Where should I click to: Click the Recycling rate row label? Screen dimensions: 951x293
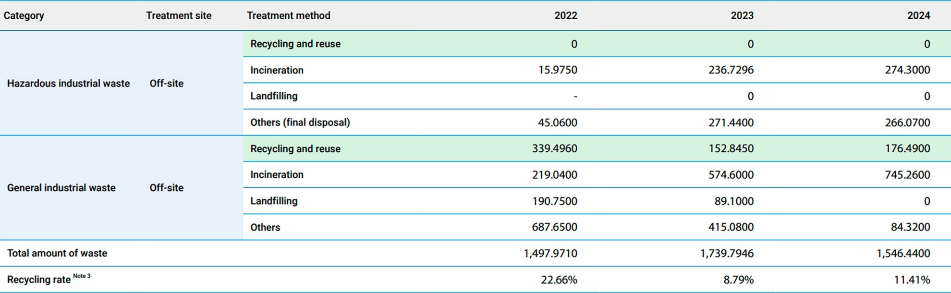(39, 280)
